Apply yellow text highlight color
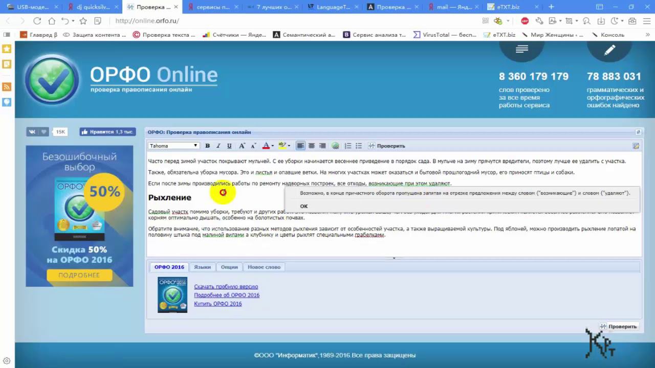Image resolution: width=655 pixels, height=368 pixels. [x=282, y=146]
